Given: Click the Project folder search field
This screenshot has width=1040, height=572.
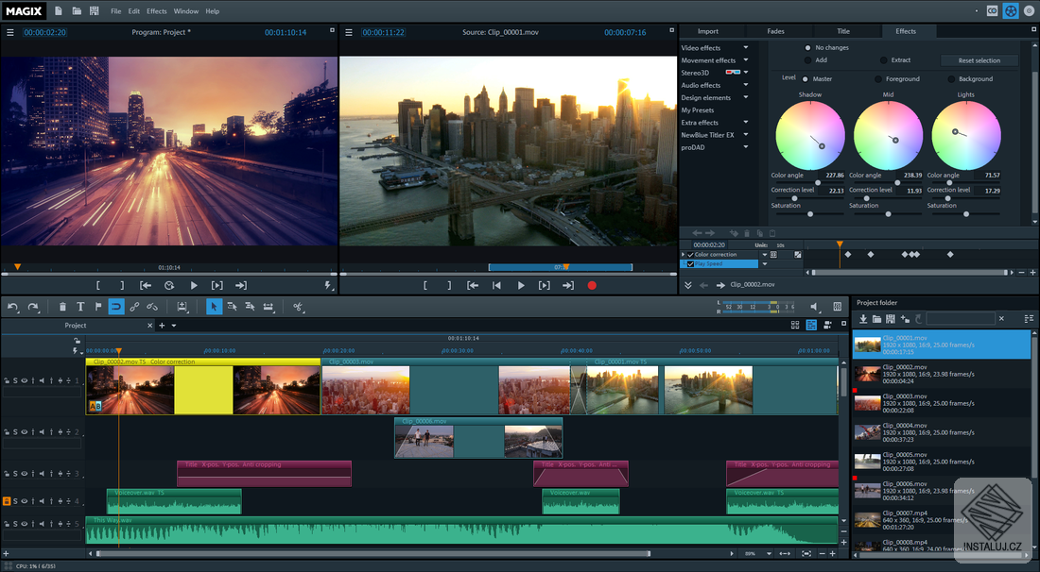Looking at the screenshot, I should [961, 319].
